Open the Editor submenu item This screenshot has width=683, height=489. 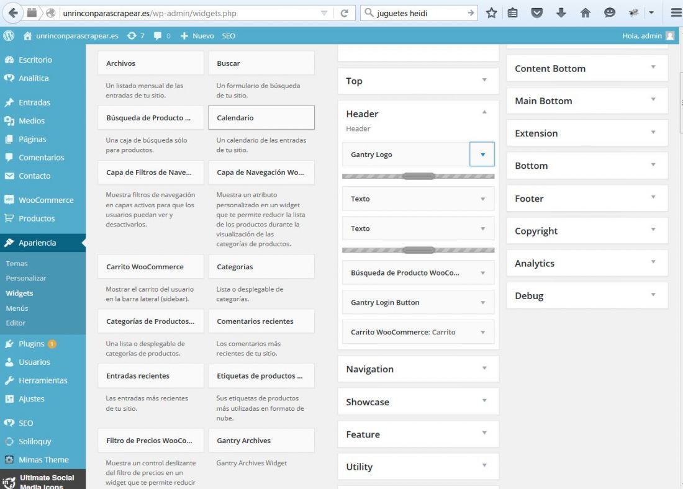coord(16,323)
